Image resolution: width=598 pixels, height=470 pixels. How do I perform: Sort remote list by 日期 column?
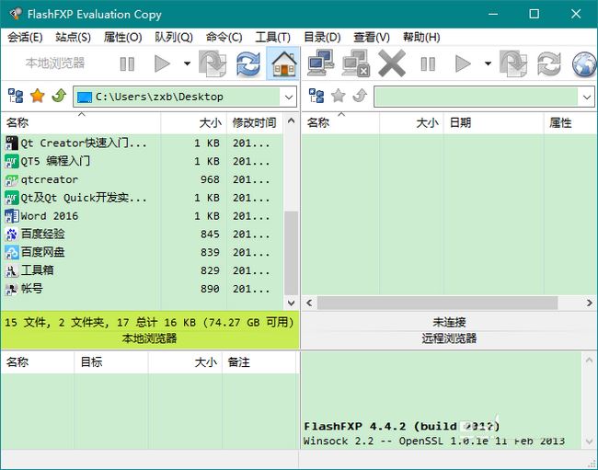pos(493,122)
